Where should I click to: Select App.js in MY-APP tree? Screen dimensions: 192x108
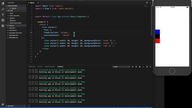point(11,25)
